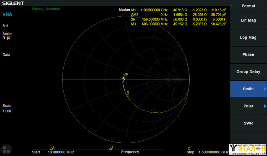This screenshot has height=156, width=267.
Task: Select marker 2 triangle on frequency axis
Action: pyautogui.click(x=52, y=148)
